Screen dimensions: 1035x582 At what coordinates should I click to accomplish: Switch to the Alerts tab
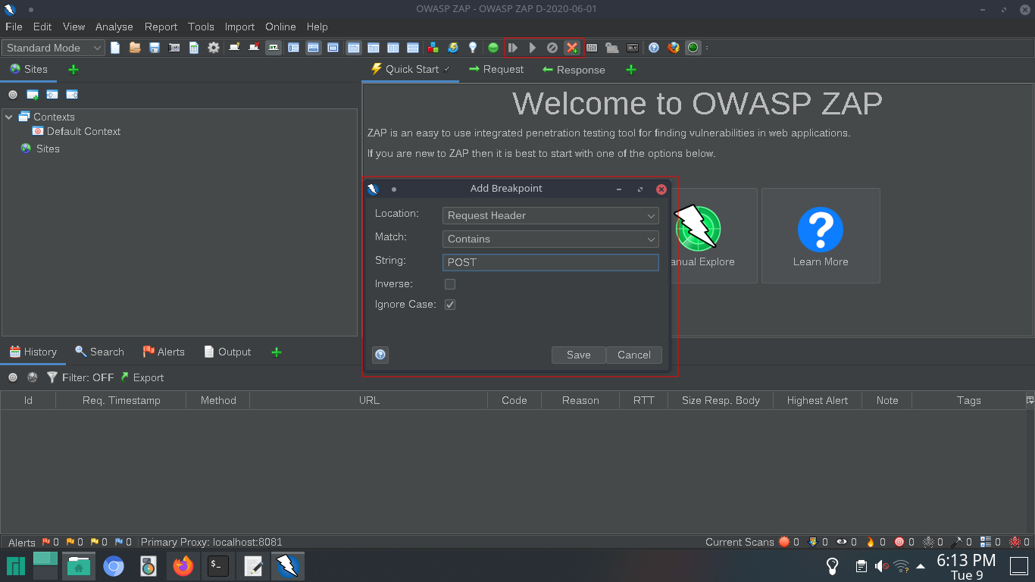click(164, 352)
